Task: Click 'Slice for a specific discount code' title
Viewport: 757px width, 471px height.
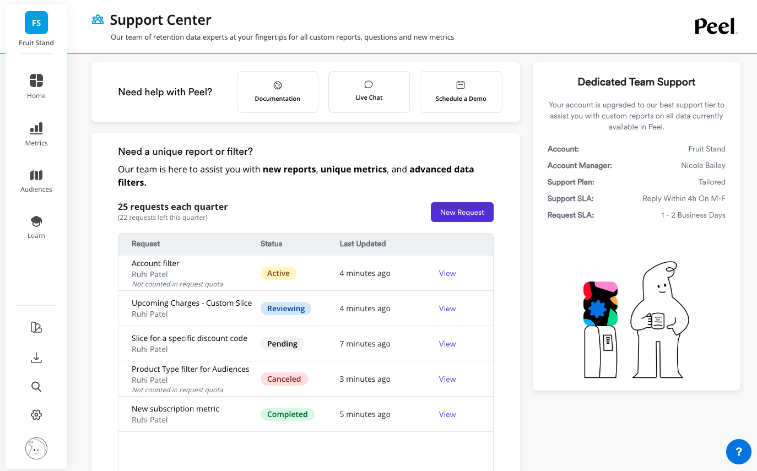Action: point(190,338)
